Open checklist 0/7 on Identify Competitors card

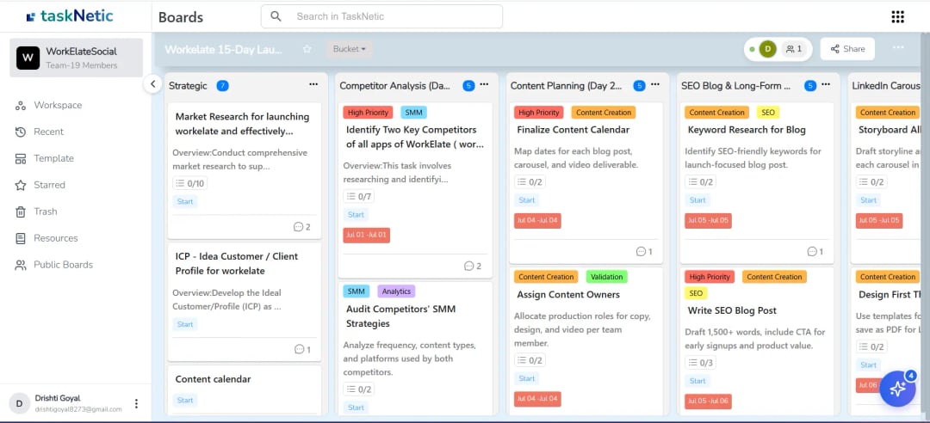click(x=358, y=197)
